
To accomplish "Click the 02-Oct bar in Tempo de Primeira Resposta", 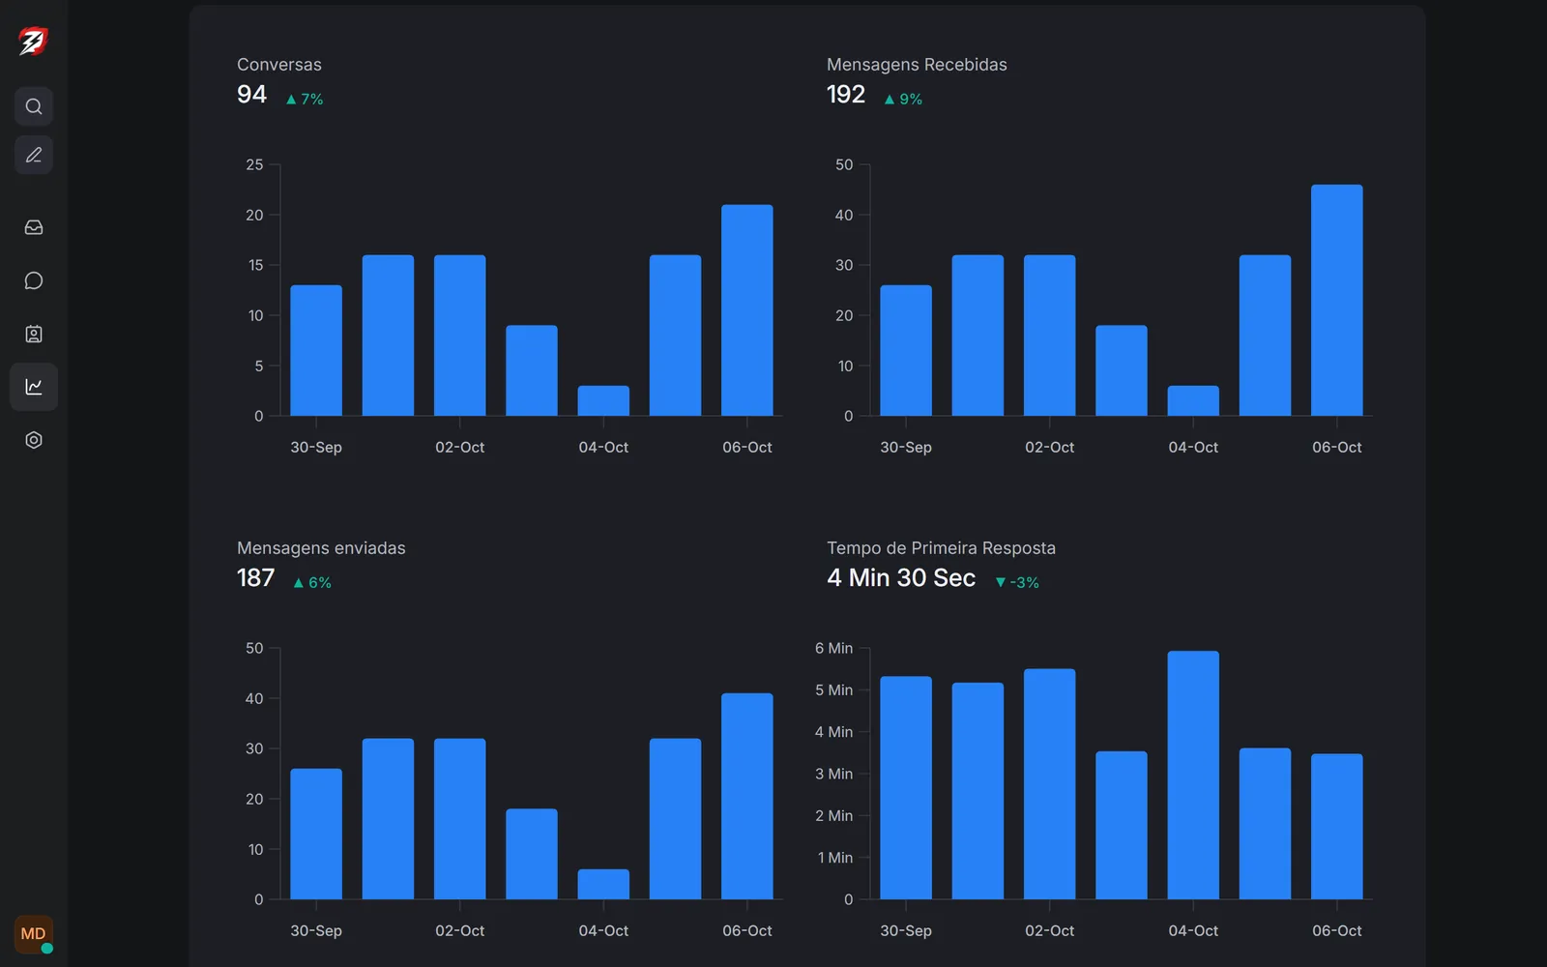I will click(1050, 784).
